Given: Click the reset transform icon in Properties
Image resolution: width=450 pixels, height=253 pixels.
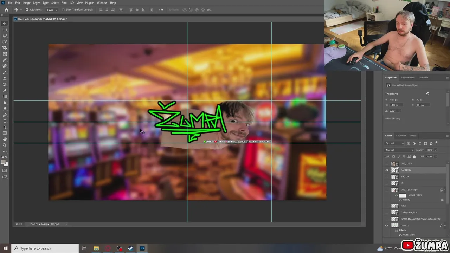Looking at the screenshot, I should click(x=427, y=94).
